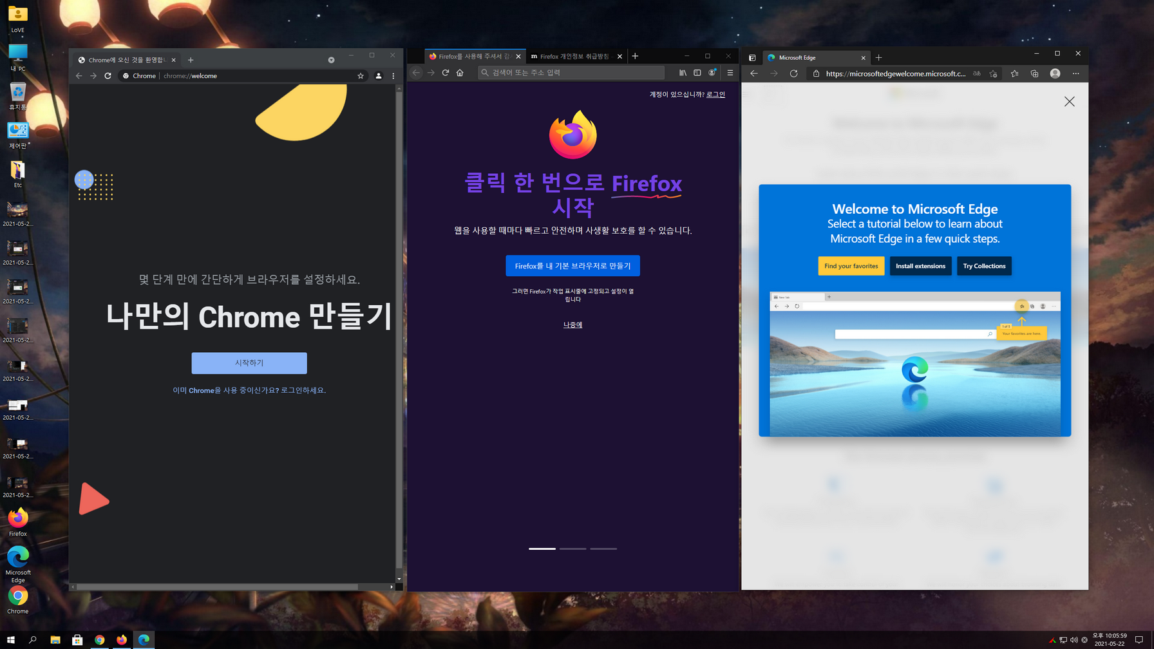Click Find your favorites button
1154x649 pixels.
[x=851, y=266]
